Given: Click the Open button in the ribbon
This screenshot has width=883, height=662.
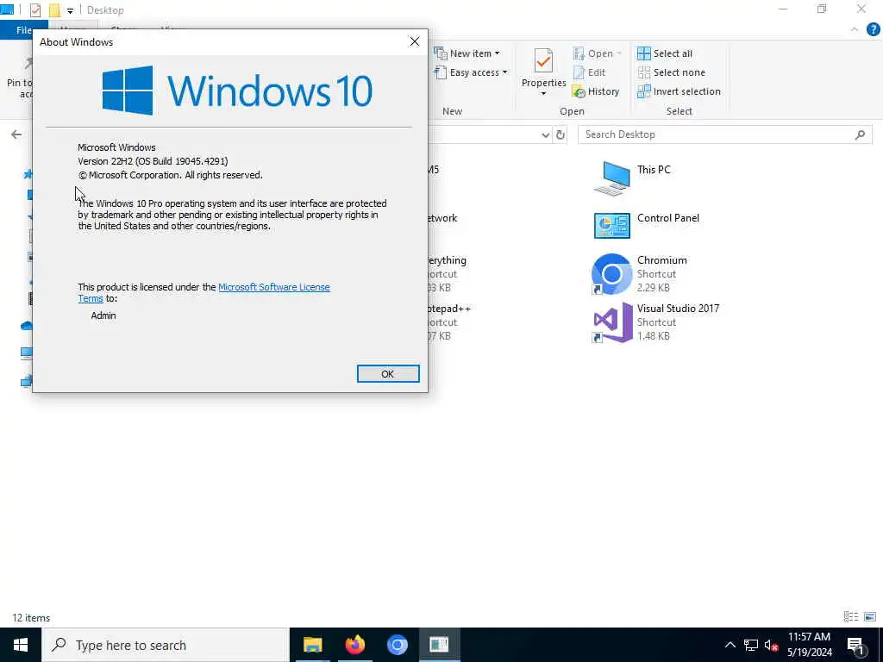Looking at the screenshot, I should (593, 53).
